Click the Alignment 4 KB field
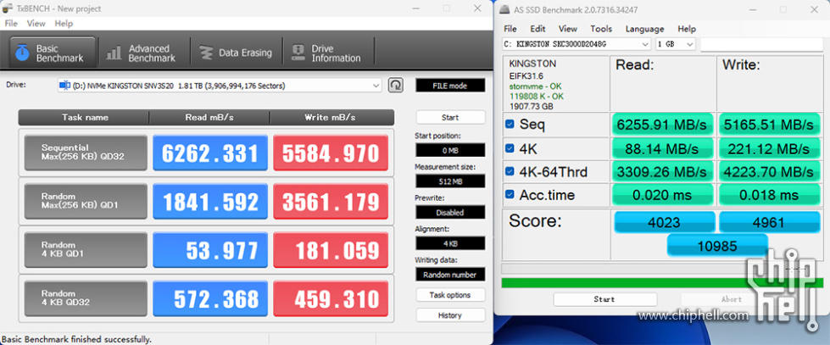Screen dimensions: 830x345 [x=450, y=243]
